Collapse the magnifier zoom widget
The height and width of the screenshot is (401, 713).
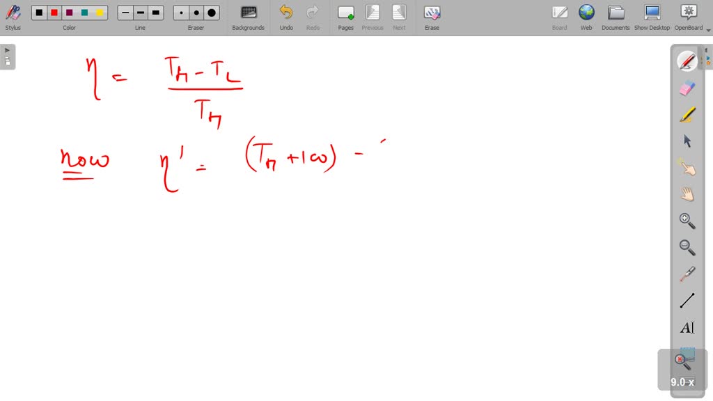[680, 360]
